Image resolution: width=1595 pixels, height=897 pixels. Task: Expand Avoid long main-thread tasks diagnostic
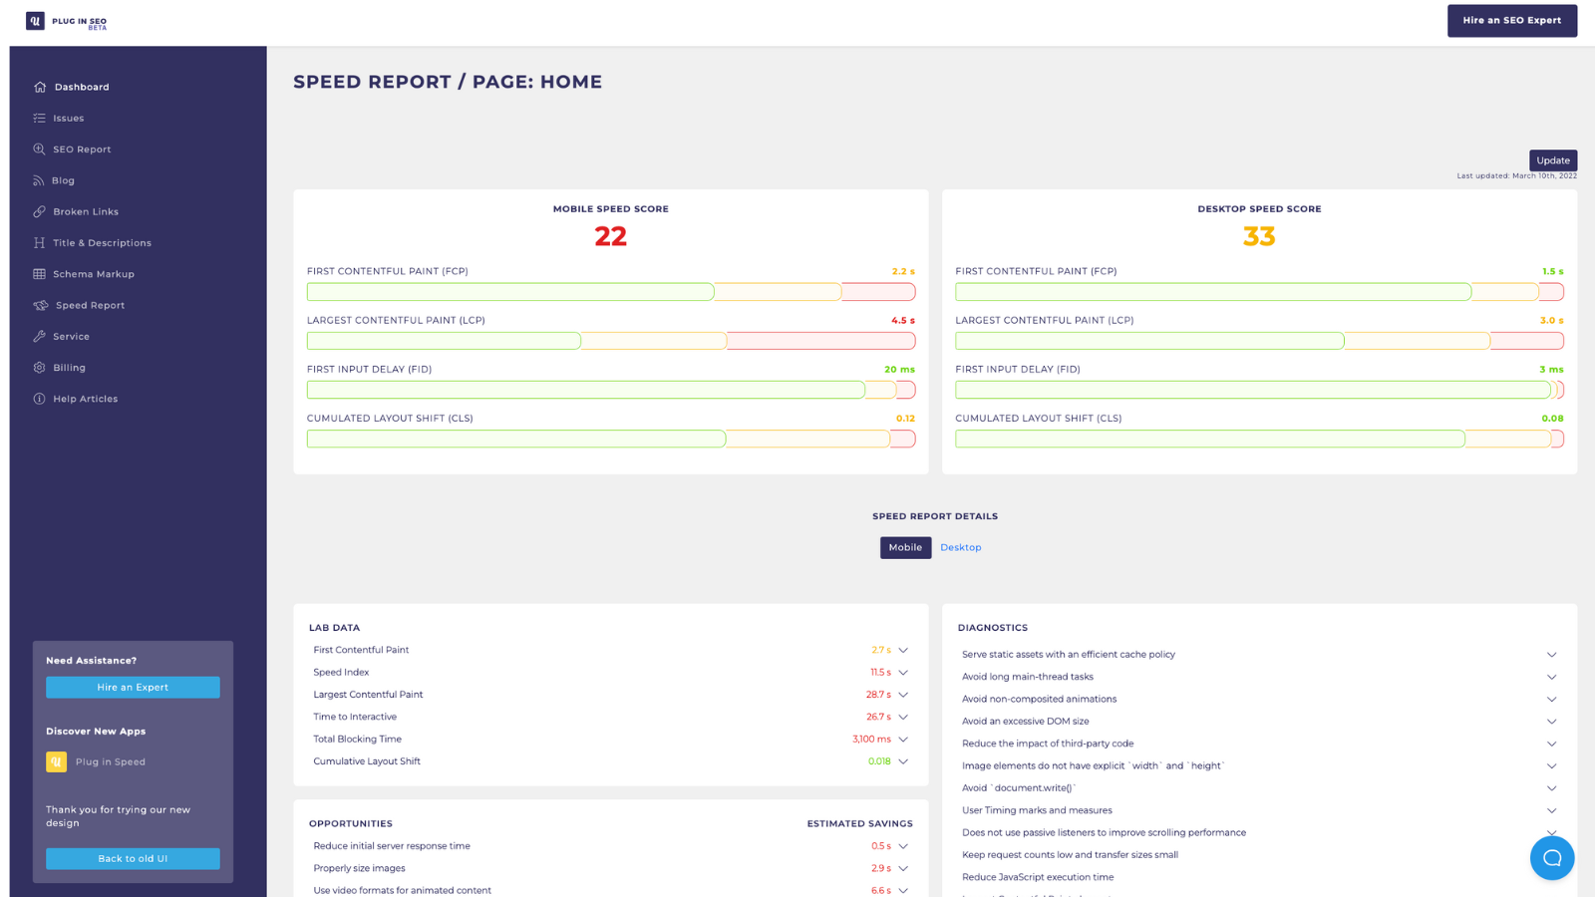coord(1550,676)
